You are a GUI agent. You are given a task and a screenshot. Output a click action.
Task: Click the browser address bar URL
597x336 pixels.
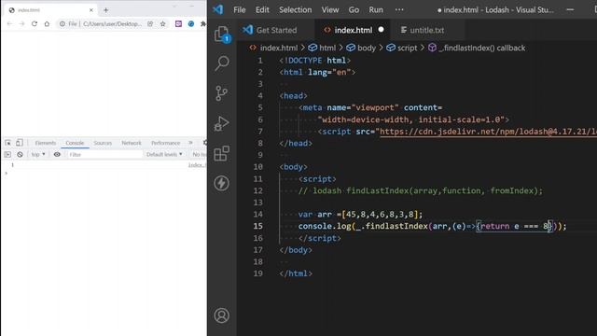click(x=112, y=23)
